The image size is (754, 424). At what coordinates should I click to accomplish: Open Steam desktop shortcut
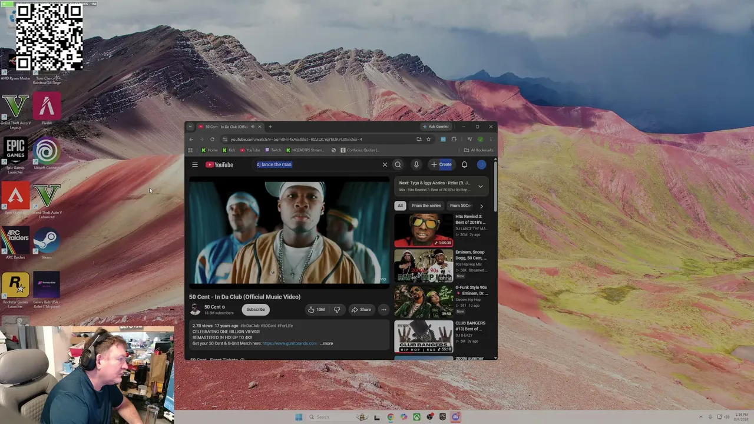[x=47, y=243]
